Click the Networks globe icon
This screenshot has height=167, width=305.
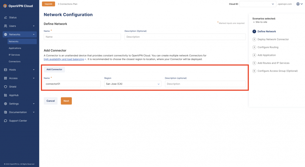(5, 34)
